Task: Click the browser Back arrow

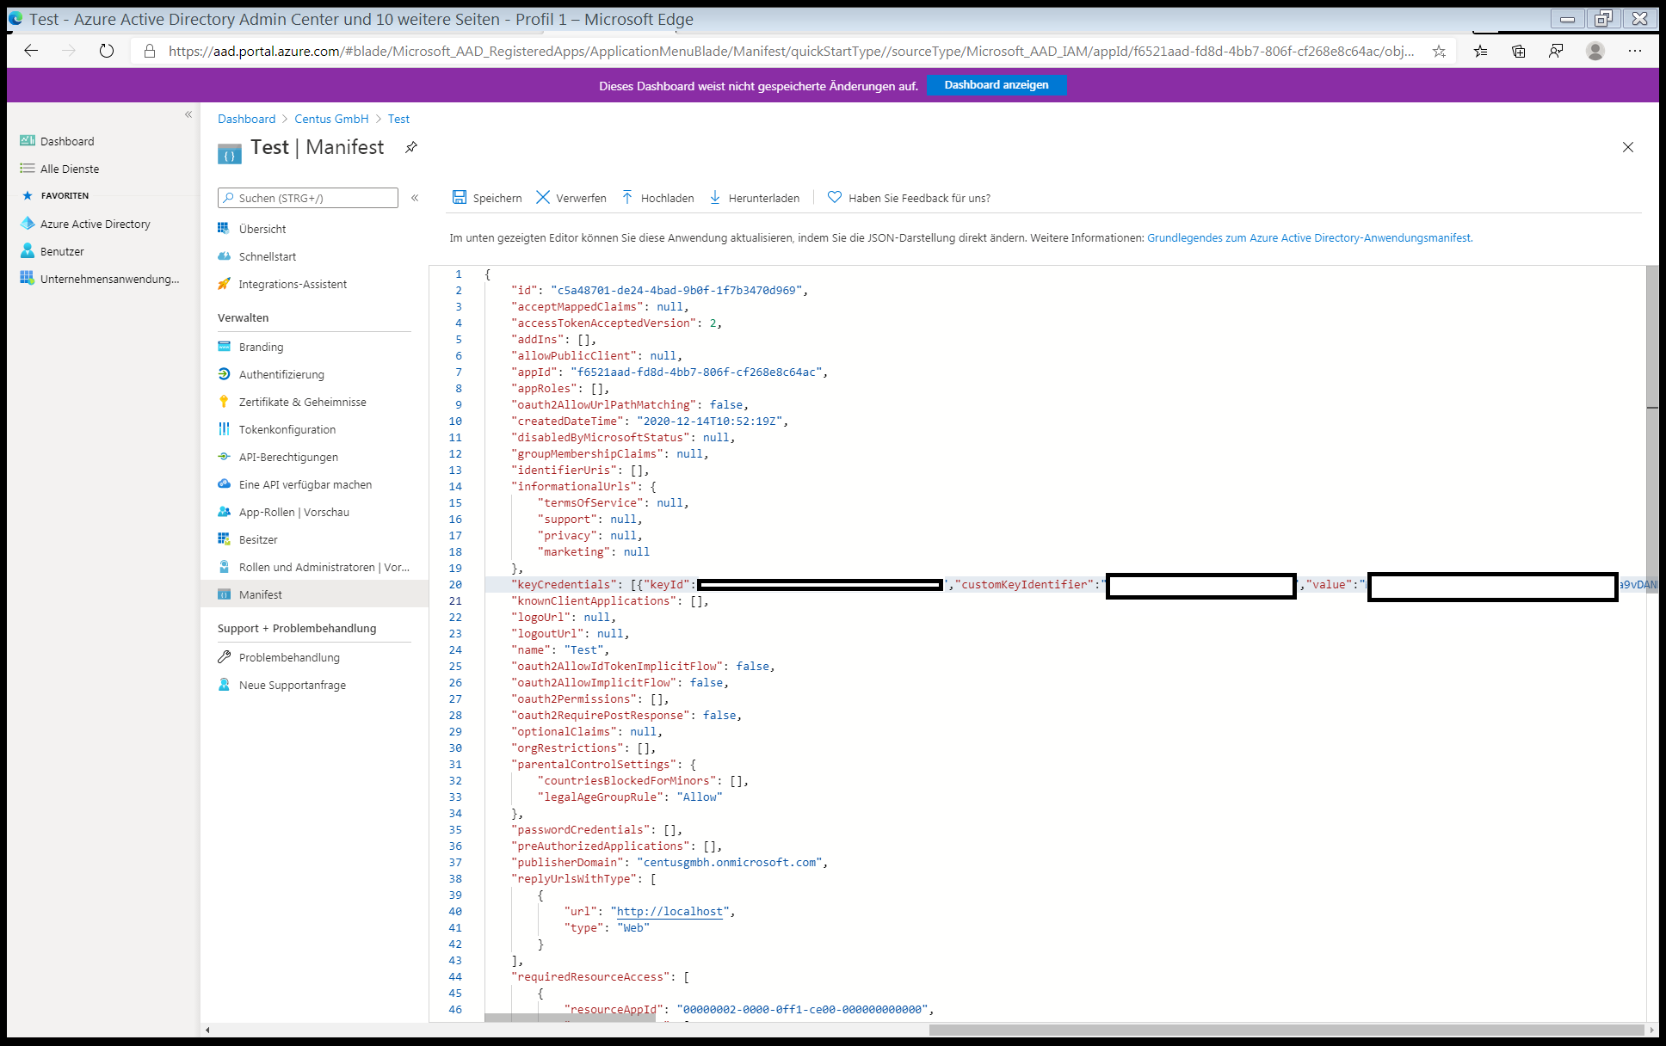Action: 31,51
